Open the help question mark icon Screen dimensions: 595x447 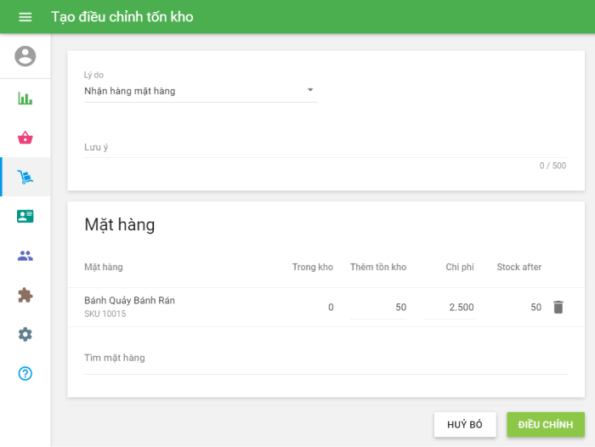tap(25, 373)
